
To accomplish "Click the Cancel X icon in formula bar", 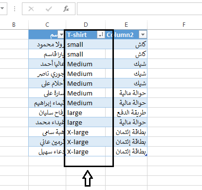I will 31,9.
